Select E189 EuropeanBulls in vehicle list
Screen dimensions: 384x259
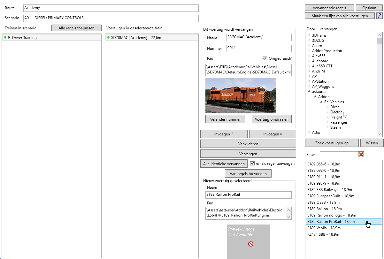tap(344, 196)
